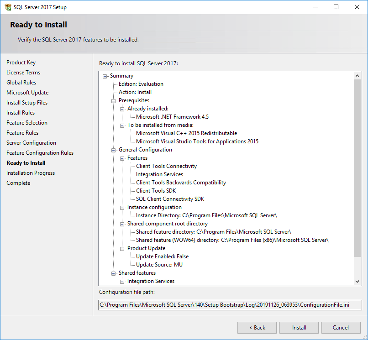Select Client Tools SDK item

point(156,191)
